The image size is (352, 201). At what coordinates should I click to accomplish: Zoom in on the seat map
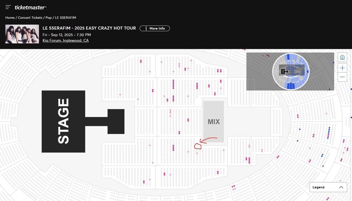click(342, 68)
